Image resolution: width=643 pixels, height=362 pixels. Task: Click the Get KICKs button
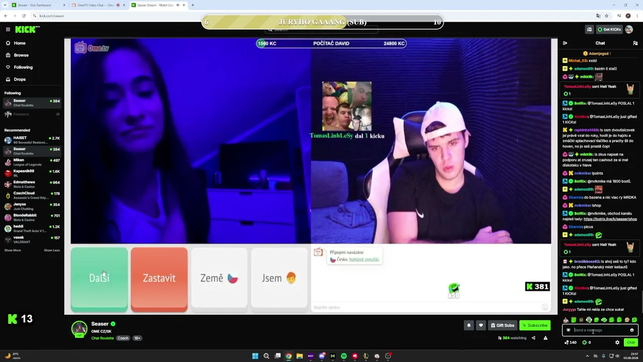coord(609,30)
